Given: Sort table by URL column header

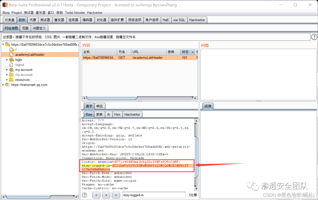Looking at the screenshot, I should pyautogui.click(x=149, y=52).
